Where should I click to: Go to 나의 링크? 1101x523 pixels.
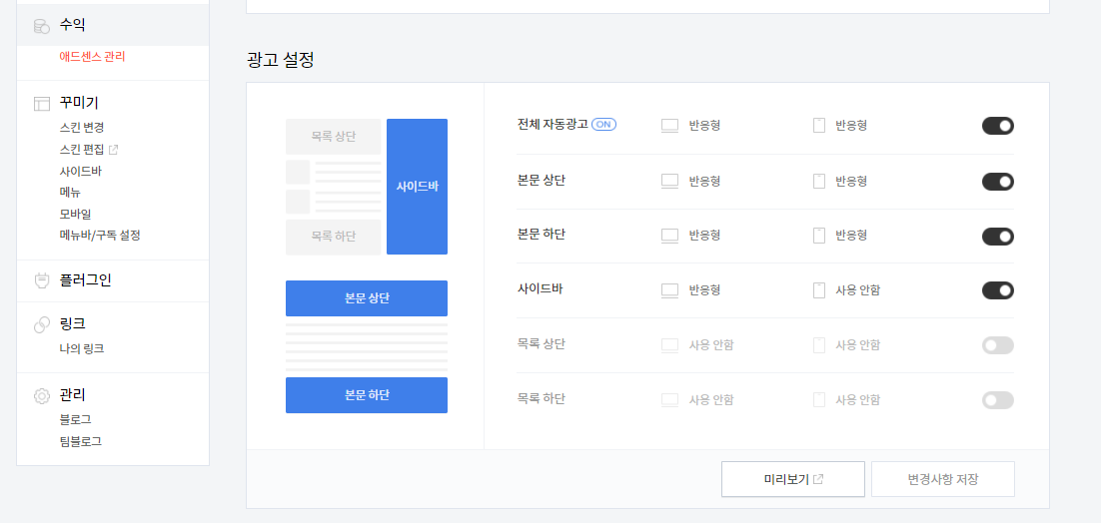coord(82,348)
